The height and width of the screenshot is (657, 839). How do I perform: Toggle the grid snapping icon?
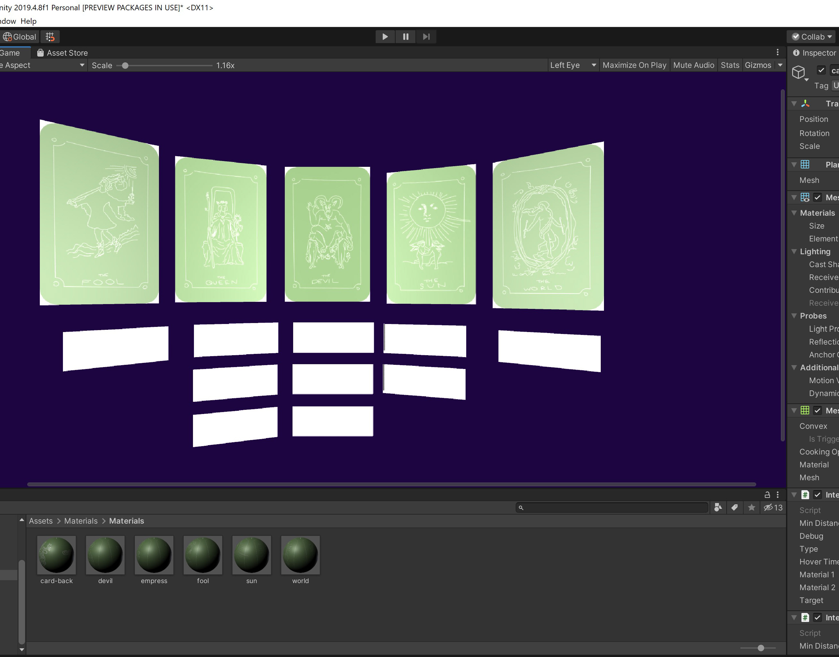50,37
